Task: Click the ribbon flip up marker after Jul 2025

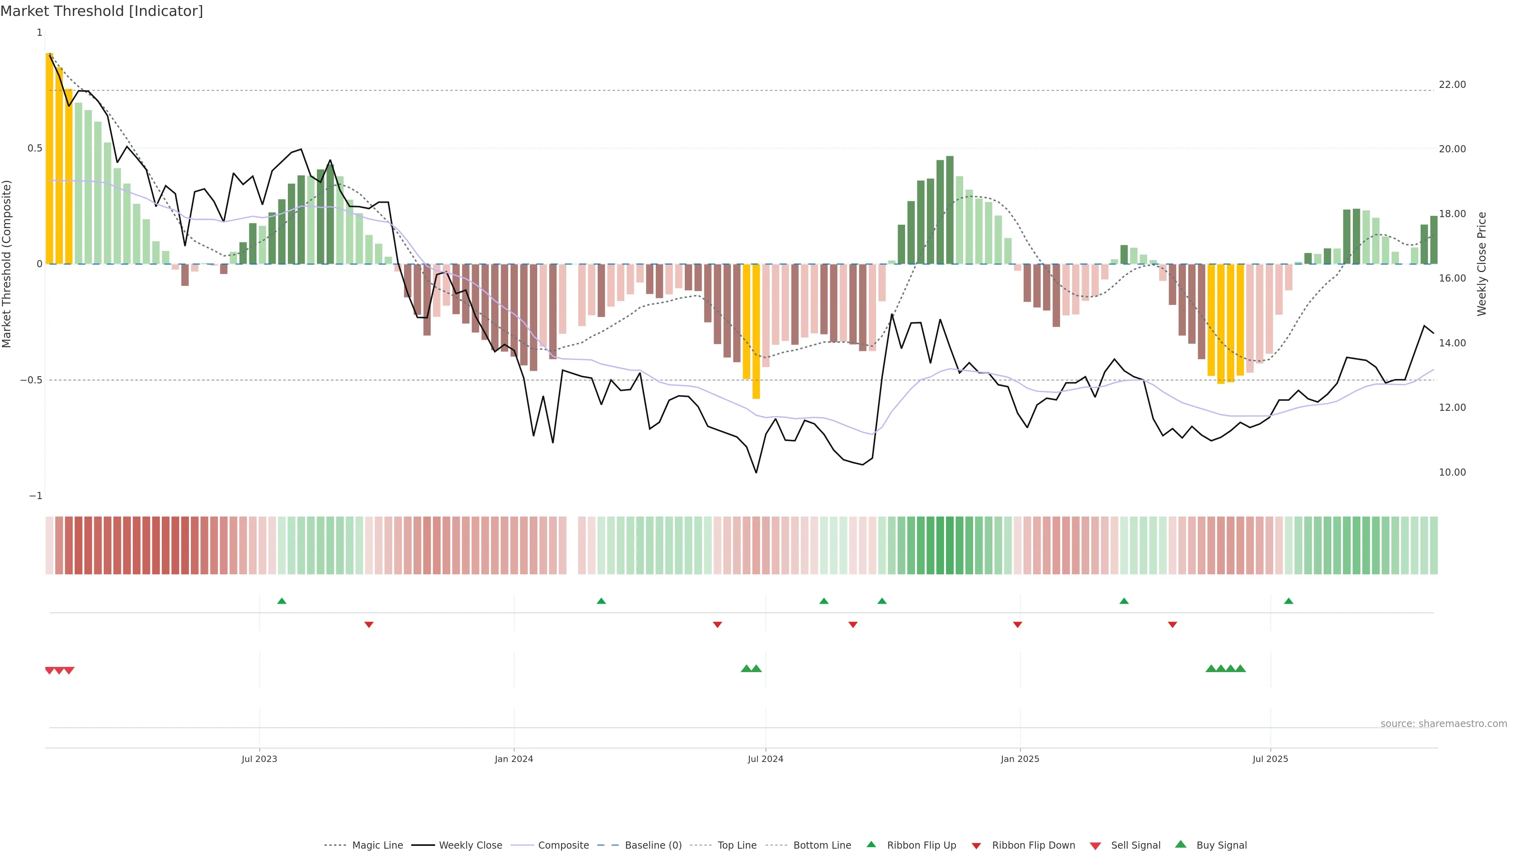Action: [1288, 601]
